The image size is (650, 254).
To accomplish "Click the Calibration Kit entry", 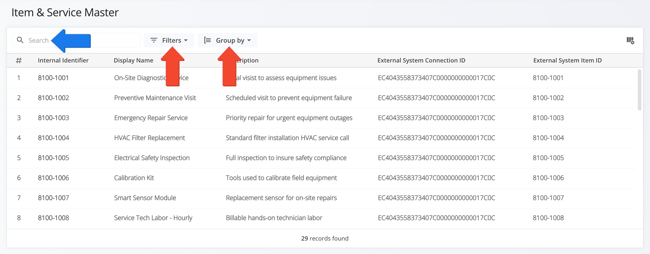I will pos(134,178).
